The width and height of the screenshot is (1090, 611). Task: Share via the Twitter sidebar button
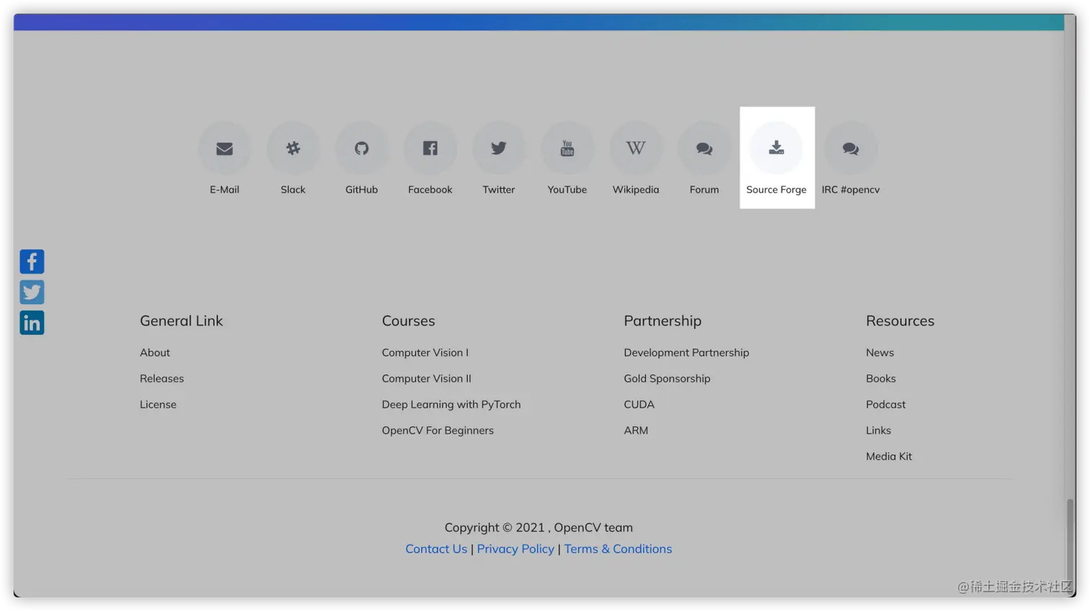32,292
